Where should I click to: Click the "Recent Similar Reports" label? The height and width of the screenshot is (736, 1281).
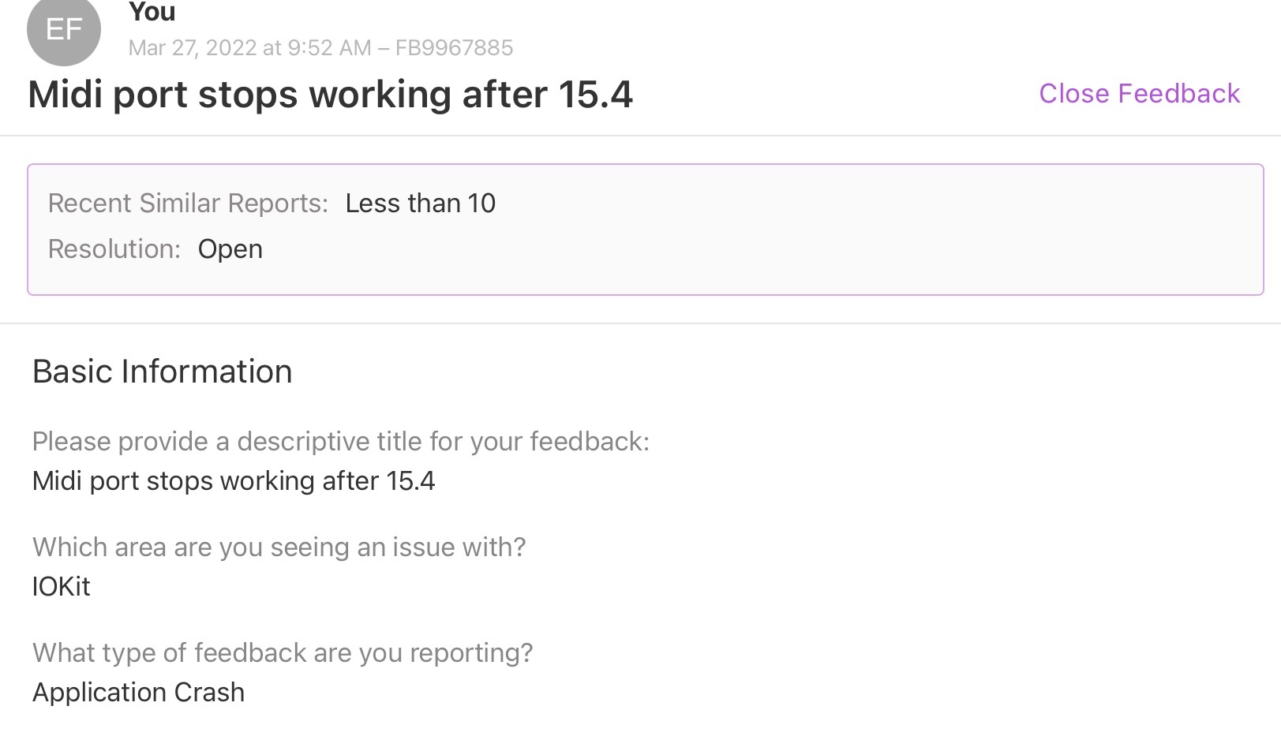(188, 204)
